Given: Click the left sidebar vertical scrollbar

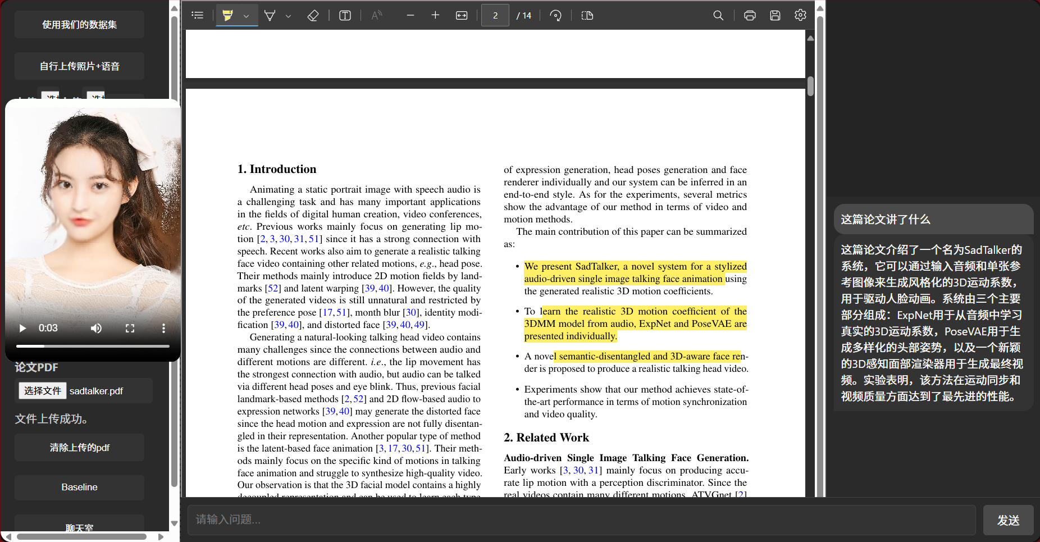Looking at the screenshot, I should point(174,253).
